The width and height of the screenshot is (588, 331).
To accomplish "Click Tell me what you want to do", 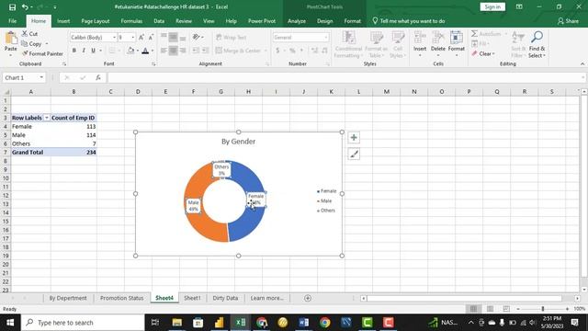I will (408, 21).
